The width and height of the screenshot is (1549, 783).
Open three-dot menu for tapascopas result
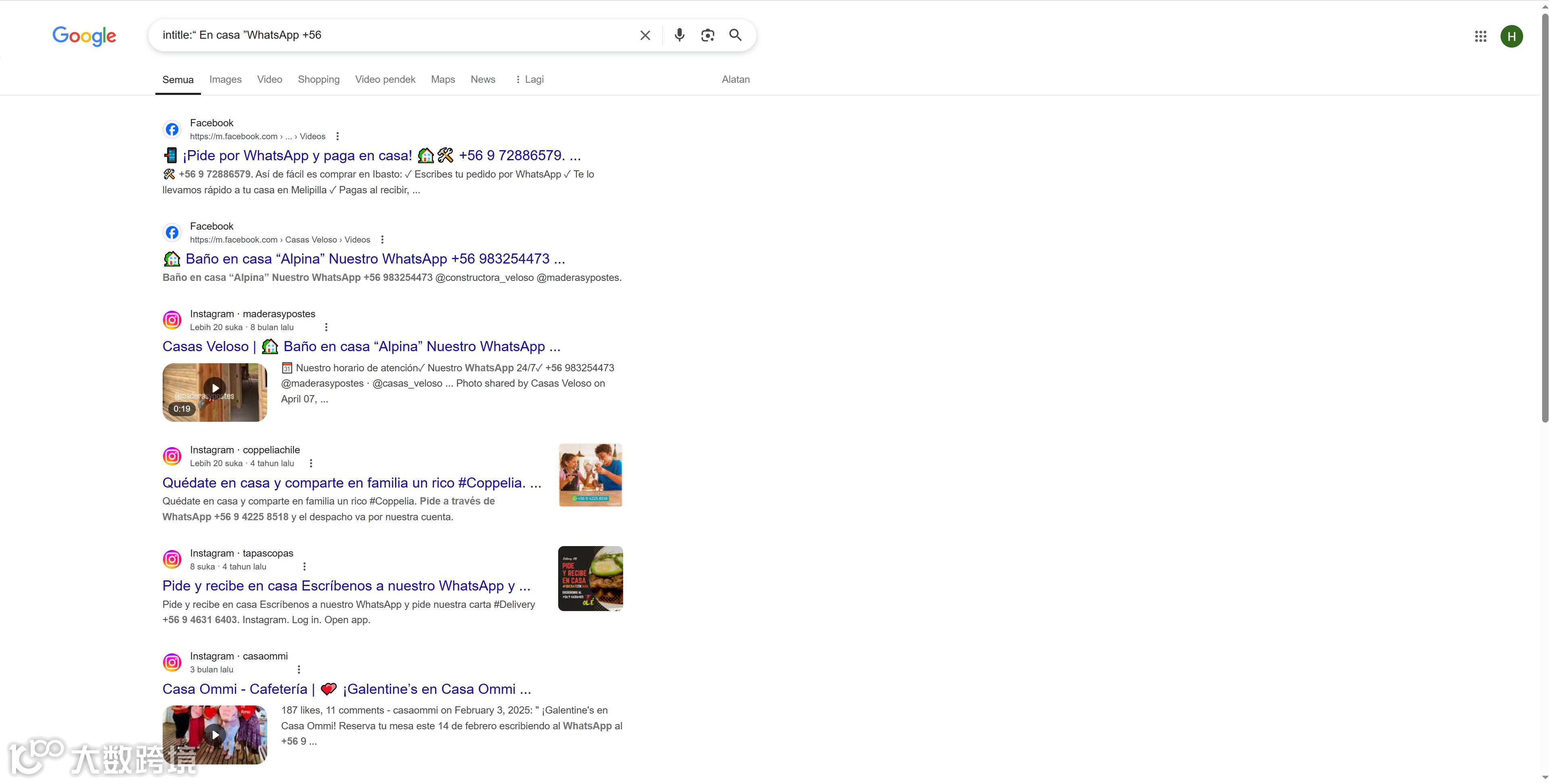tap(304, 567)
